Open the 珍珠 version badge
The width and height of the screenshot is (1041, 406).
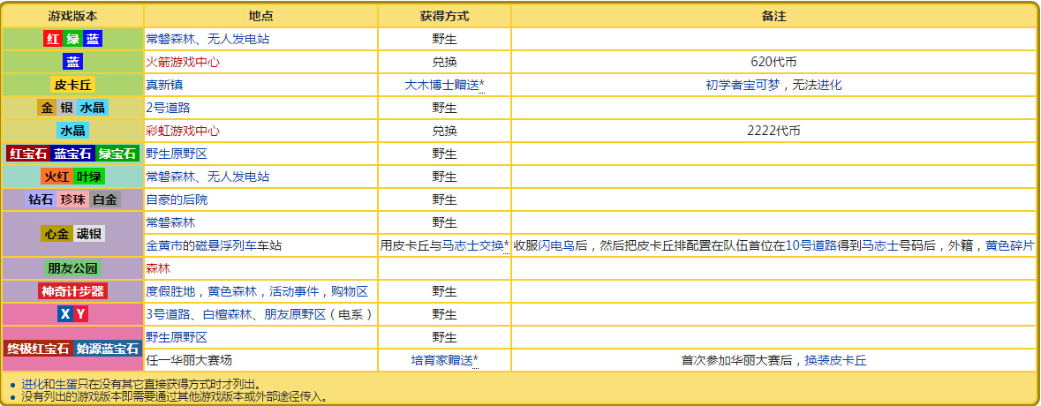[73, 199]
